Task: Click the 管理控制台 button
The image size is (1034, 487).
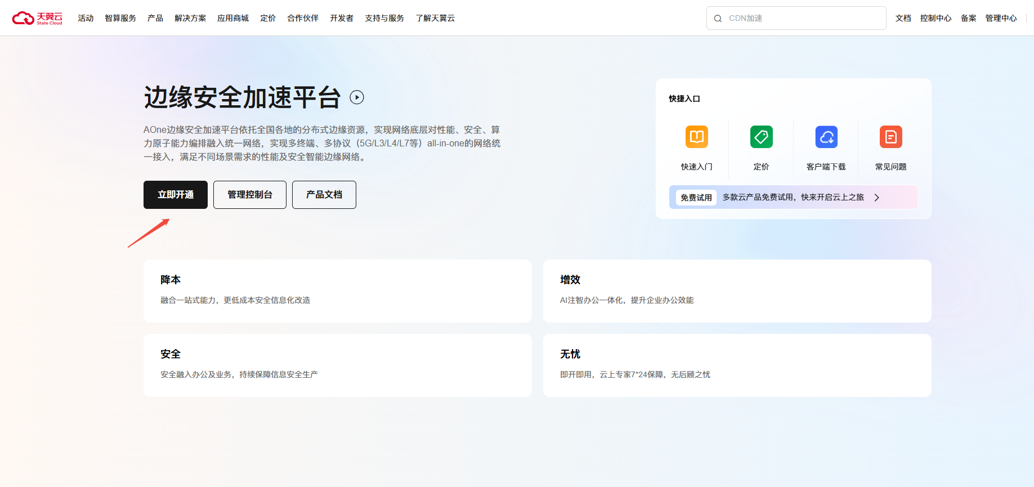Action: pos(250,195)
